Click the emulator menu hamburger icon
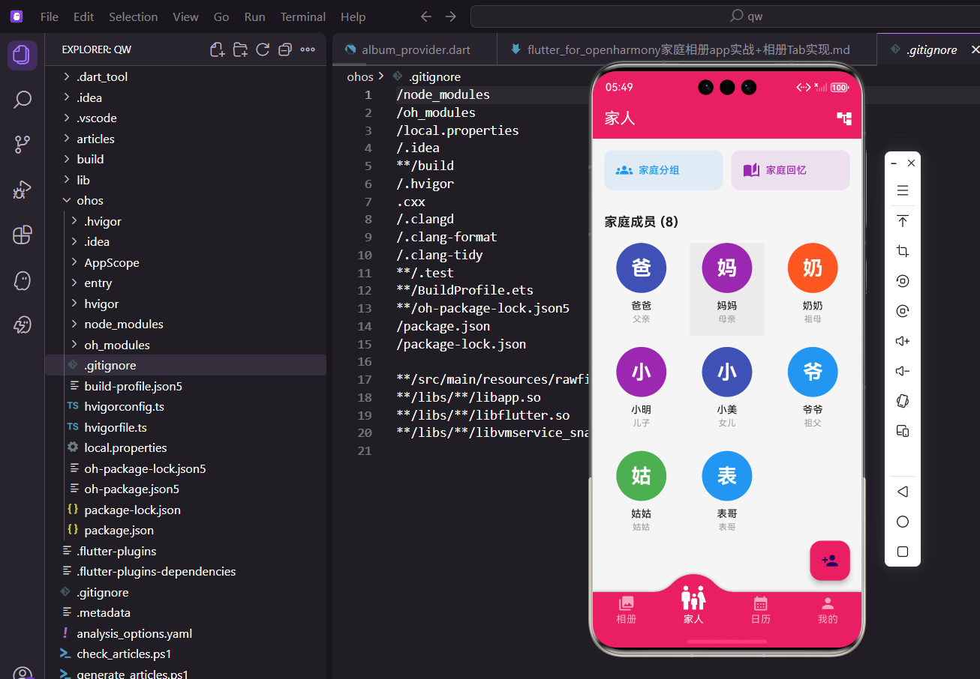 tap(903, 190)
